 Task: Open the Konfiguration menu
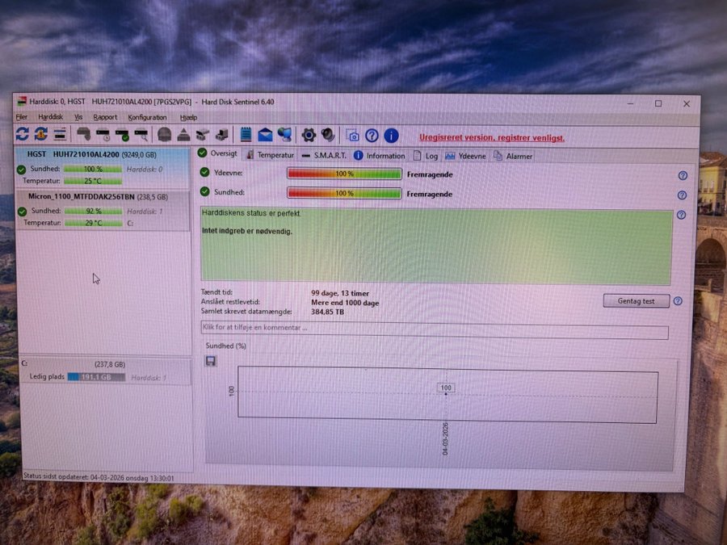147,117
